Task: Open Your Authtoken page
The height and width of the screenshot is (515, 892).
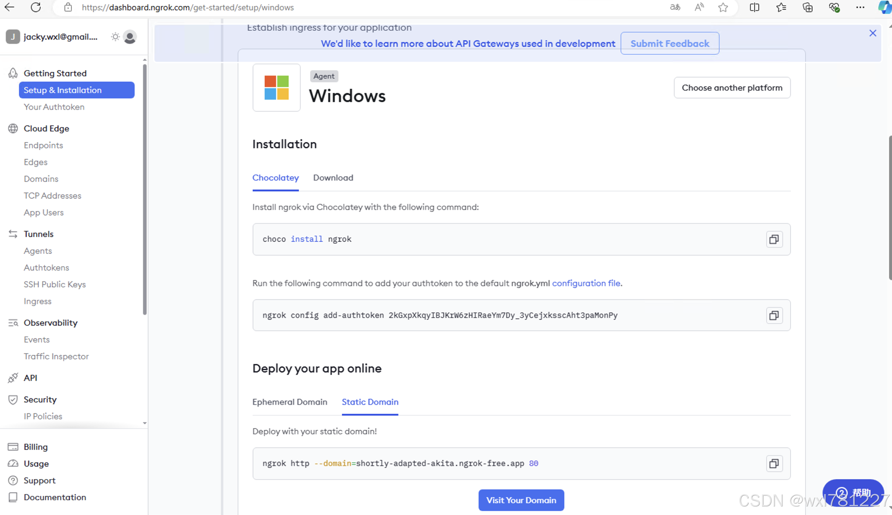Action: click(54, 107)
